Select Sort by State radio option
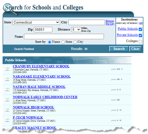This screenshot has height=134, width=148. [63, 42]
